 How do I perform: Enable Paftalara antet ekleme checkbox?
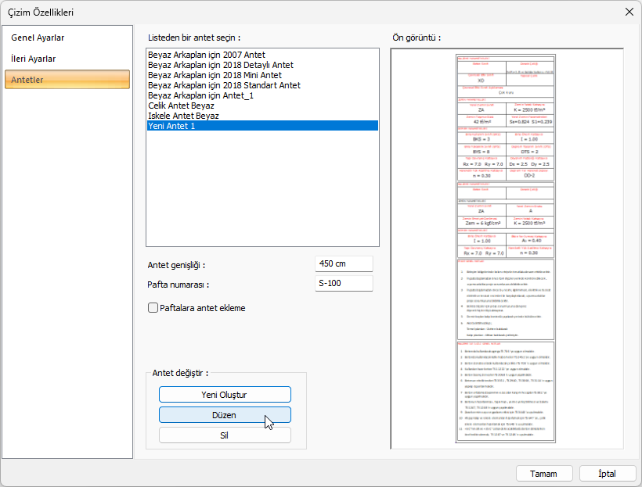[x=153, y=308]
